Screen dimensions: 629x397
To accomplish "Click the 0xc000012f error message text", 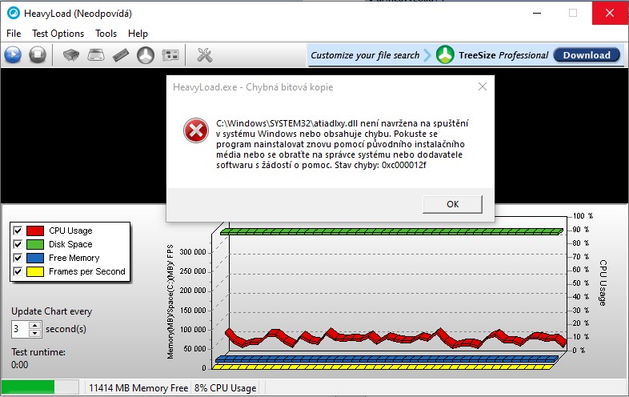I will [404, 165].
